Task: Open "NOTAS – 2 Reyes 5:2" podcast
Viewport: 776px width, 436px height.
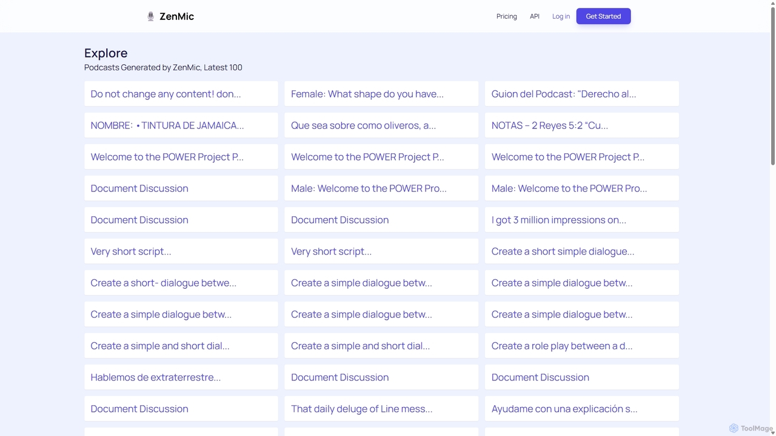Action: point(582,125)
